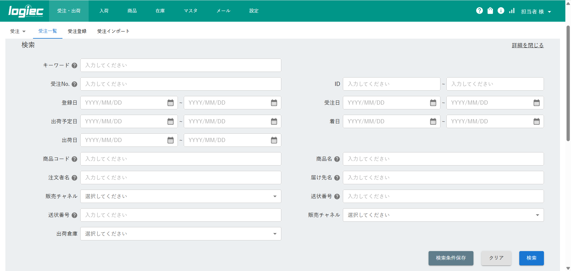Open the 在庫 menu
Viewport: 571px width, 271px height.
tap(160, 11)
